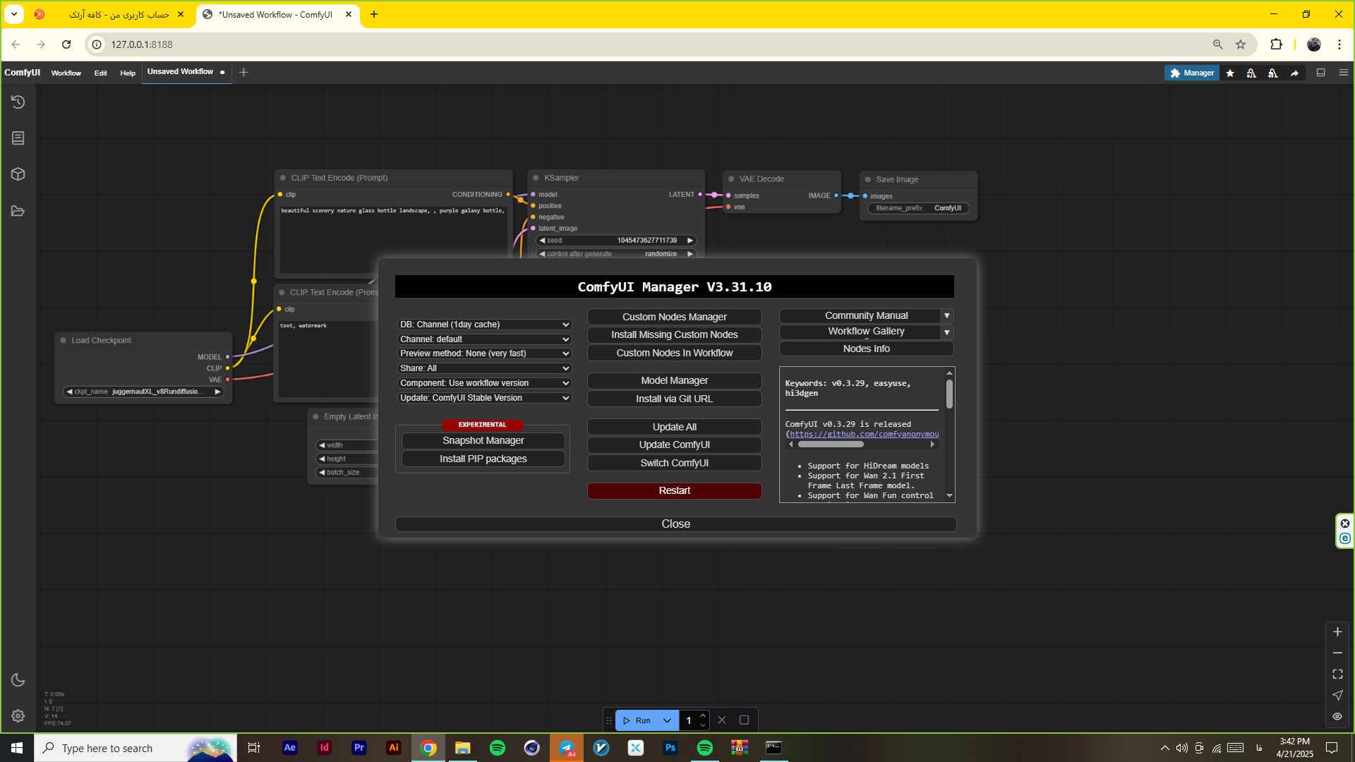Open ComfyUI settings gear icon

(18, 715)
